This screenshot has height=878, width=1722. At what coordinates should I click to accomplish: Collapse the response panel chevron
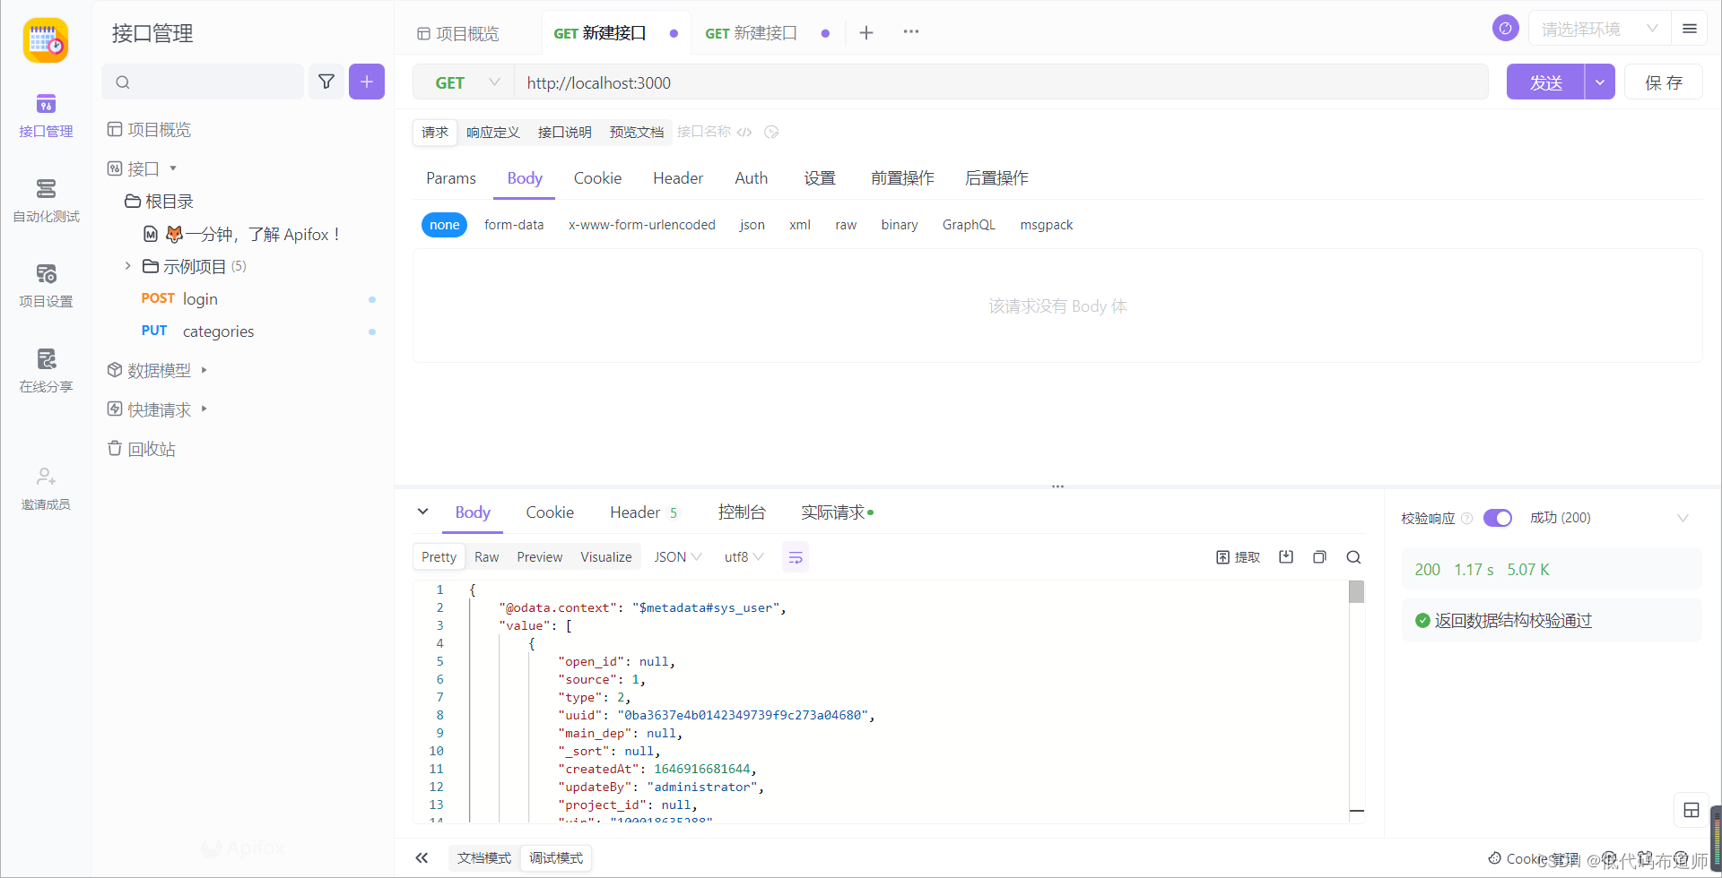coord(422,512)
